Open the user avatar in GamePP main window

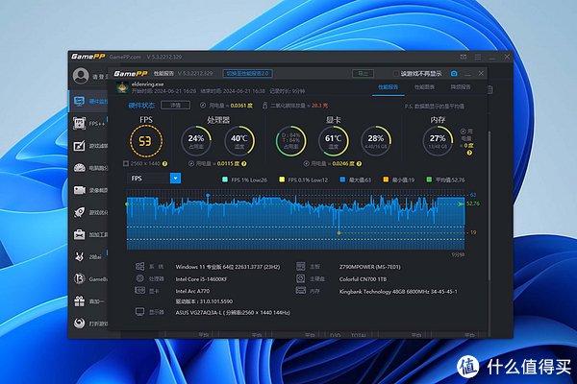point(81,76)
